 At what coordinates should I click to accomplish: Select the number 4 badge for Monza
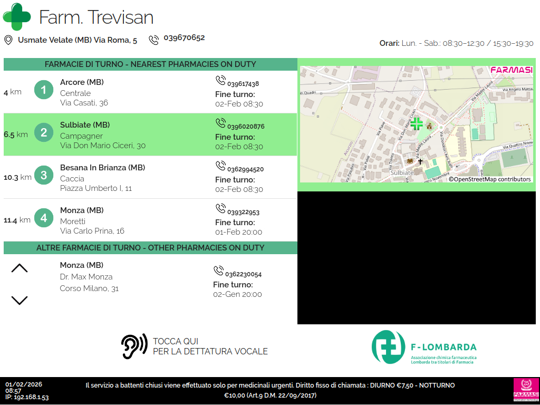44,218
